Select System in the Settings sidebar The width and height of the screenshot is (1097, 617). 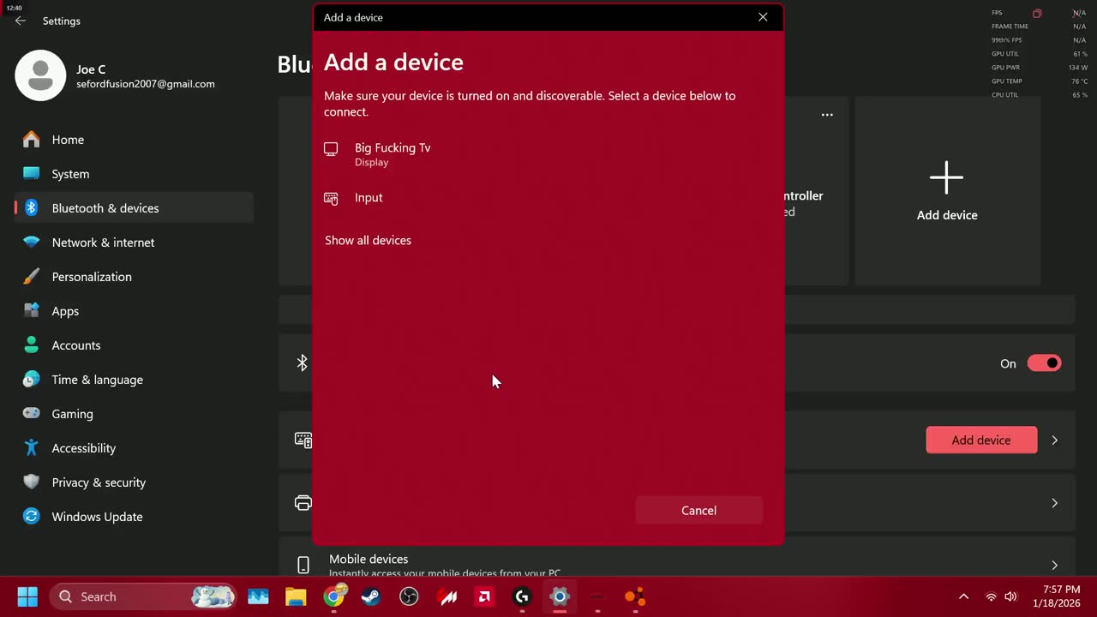pos(134,174)
